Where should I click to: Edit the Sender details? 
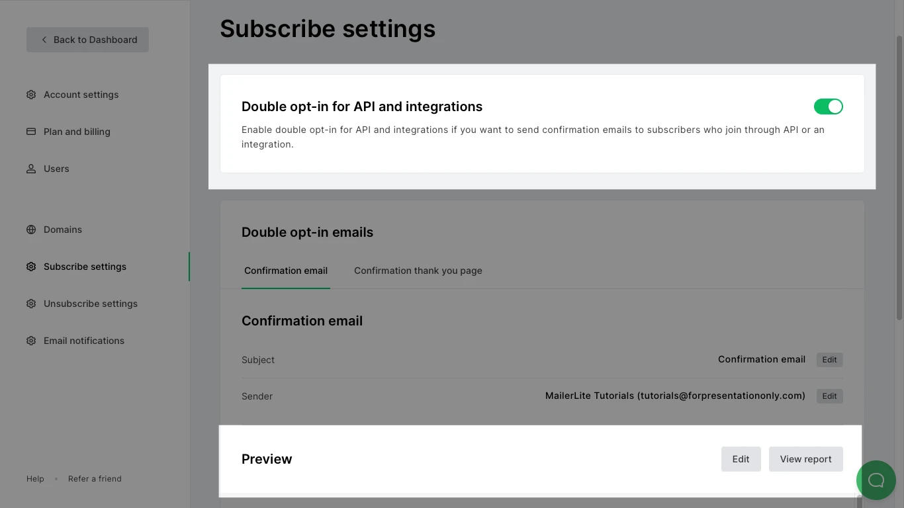pyautogui.click(x=829, y=396)
